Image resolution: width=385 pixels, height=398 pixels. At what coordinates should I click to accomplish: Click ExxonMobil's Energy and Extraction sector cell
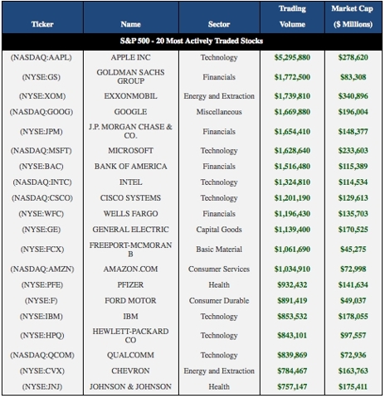[219, 96]
